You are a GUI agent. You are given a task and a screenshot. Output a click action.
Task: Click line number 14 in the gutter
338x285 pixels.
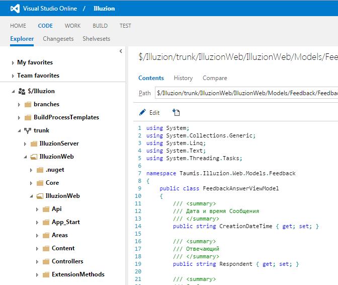click(x=138, y=226)
